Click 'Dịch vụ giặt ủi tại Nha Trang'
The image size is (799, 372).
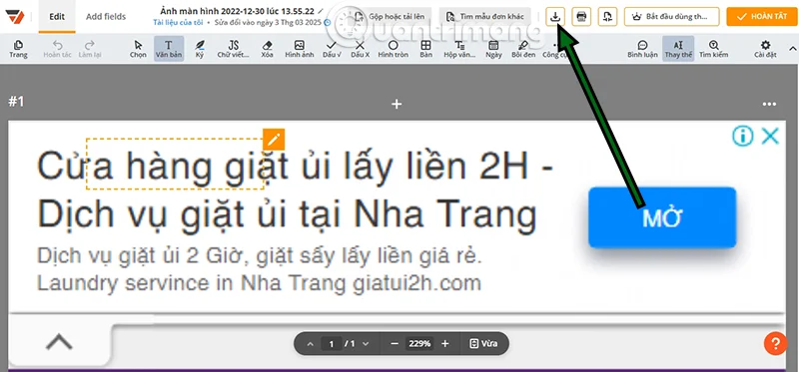pos(287,215)
